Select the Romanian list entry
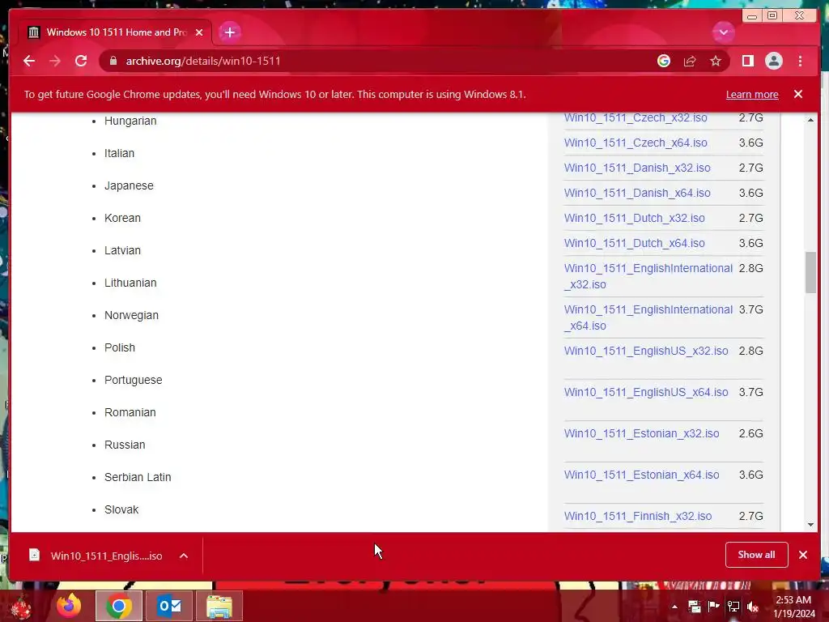Viewport: 829px width, 622px height. coord(130,412)
